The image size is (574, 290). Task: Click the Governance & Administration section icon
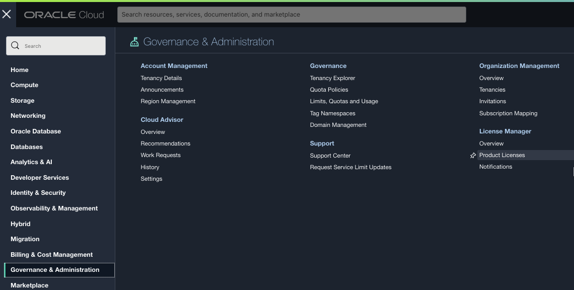click(134, 41)
